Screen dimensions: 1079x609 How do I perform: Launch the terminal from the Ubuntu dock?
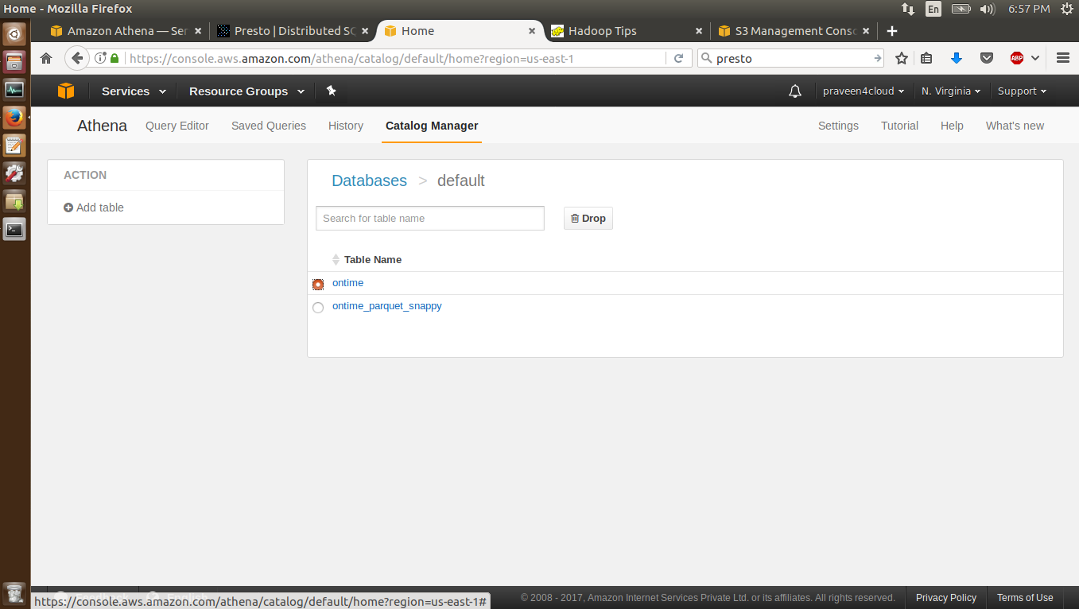[x=14, y=229]
